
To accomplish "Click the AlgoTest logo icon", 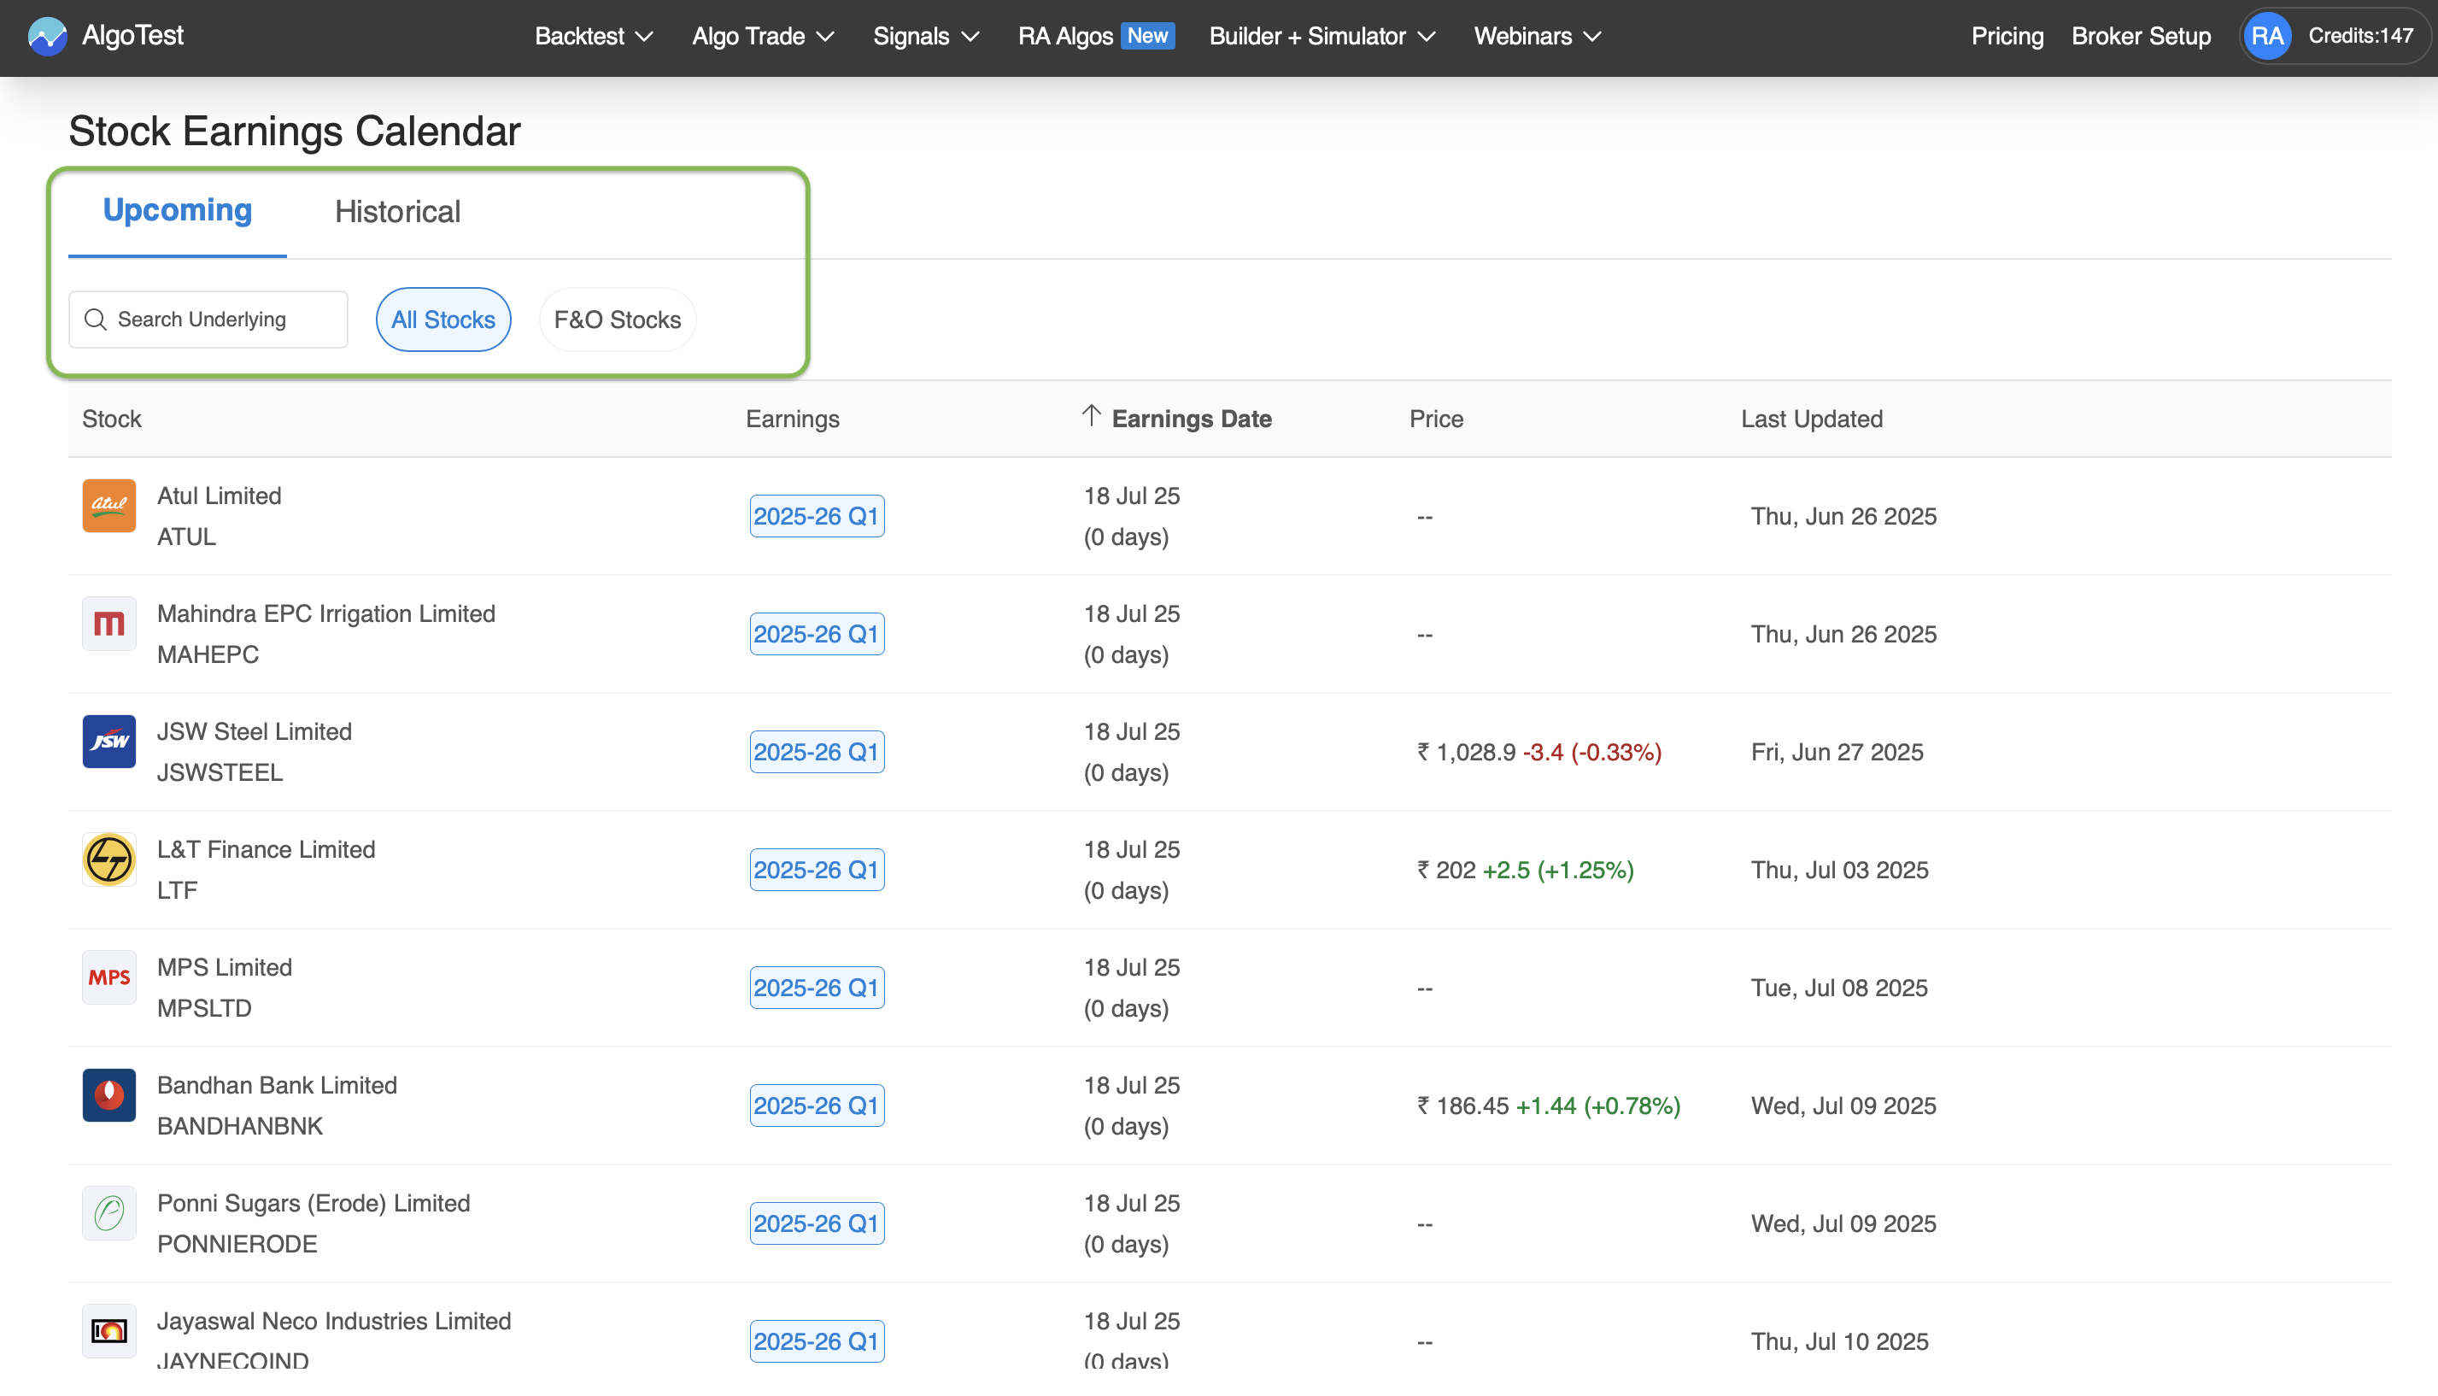I will coord(47,37).
